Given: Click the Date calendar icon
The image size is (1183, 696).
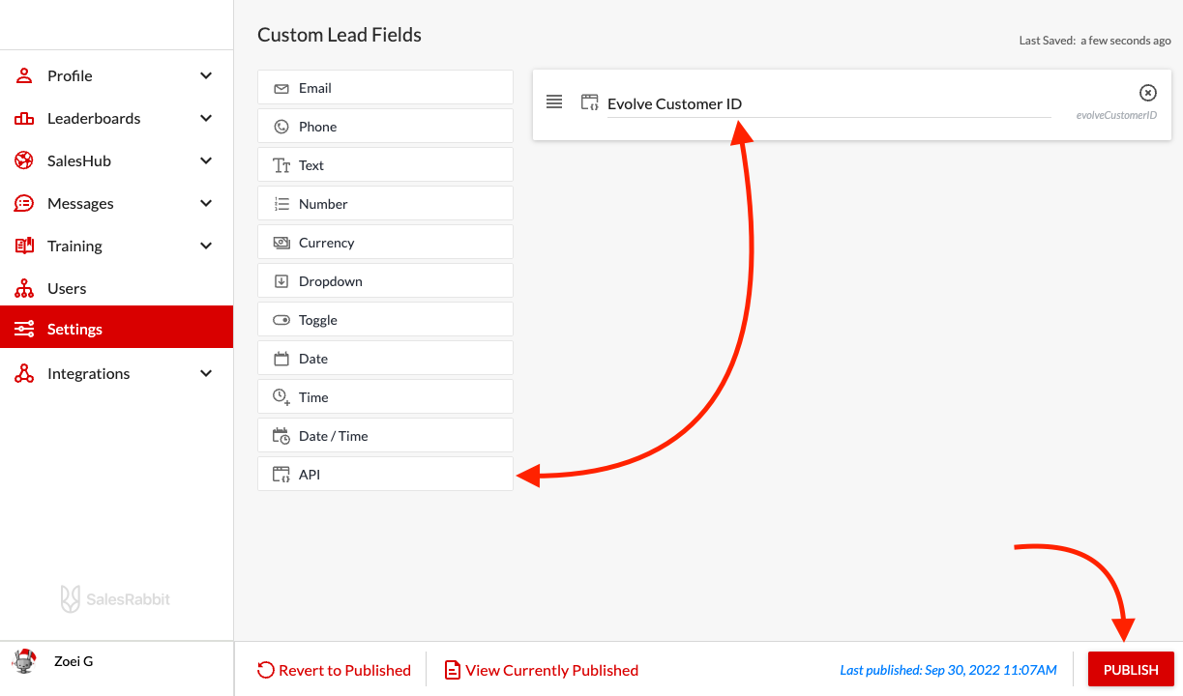Looking at the screenshot, I should point(281,359).
